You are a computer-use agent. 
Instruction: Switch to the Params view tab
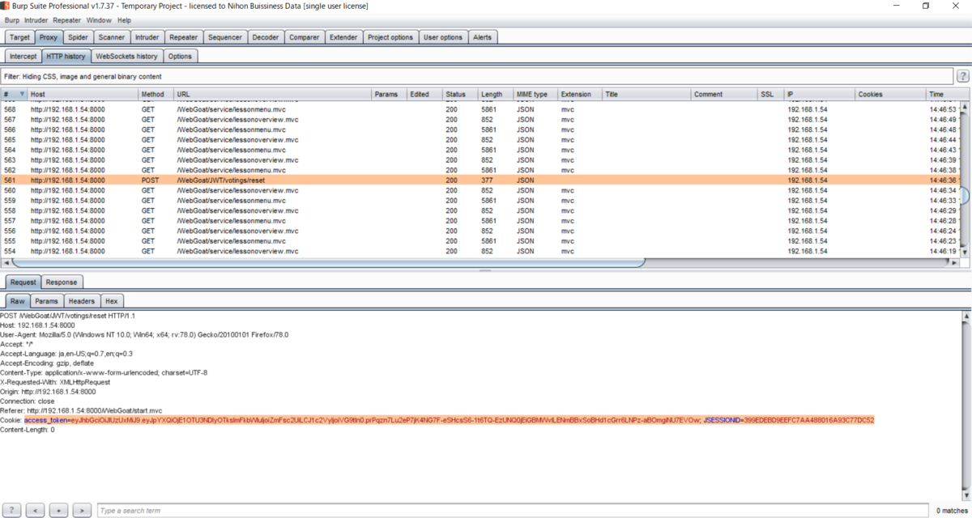click(x=46, y=301)
